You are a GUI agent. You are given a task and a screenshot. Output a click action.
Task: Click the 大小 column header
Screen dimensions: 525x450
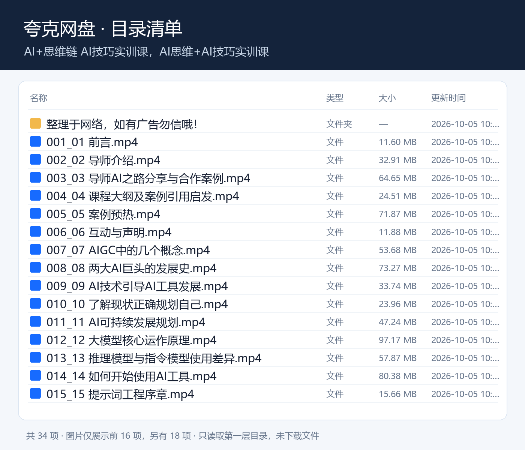387,98
